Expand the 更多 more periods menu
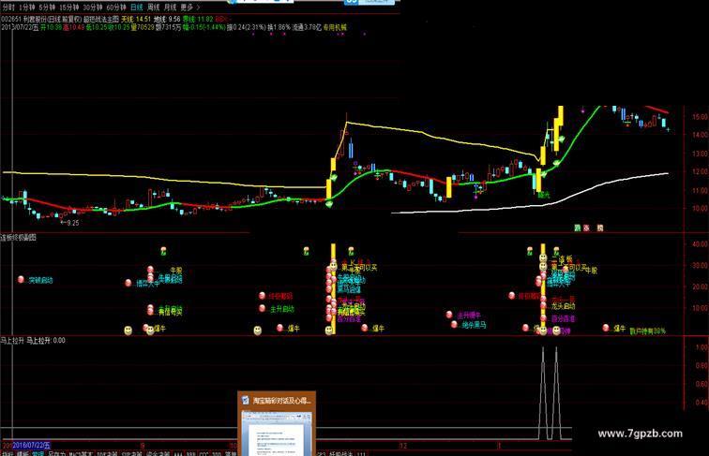Viewport: 709px width, 456px height. tap(189, 7)
